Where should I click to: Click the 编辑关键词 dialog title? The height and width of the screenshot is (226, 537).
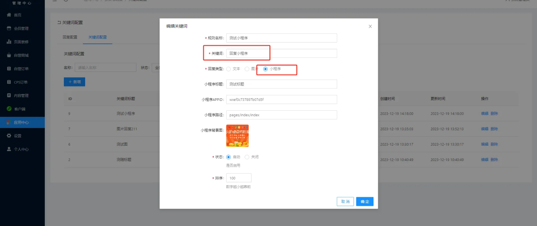pos(177,26)
